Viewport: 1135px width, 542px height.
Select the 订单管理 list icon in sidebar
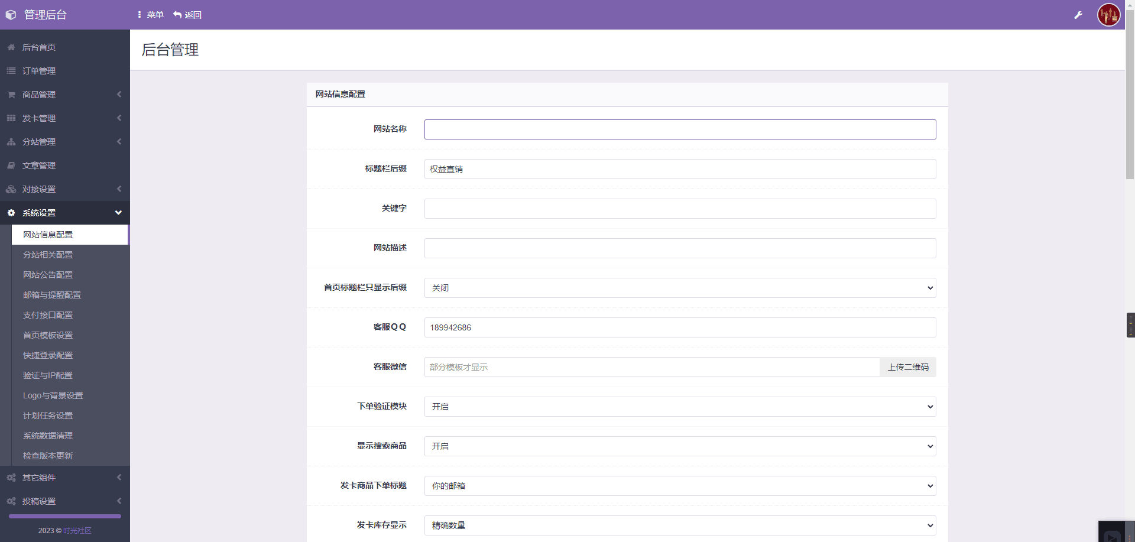coord(10,71)
